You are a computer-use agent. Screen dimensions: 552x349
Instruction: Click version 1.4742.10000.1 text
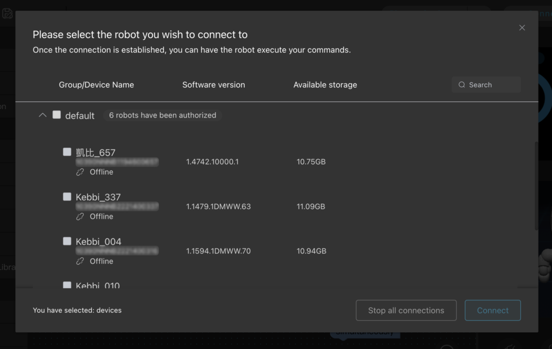tap(212, 162)
